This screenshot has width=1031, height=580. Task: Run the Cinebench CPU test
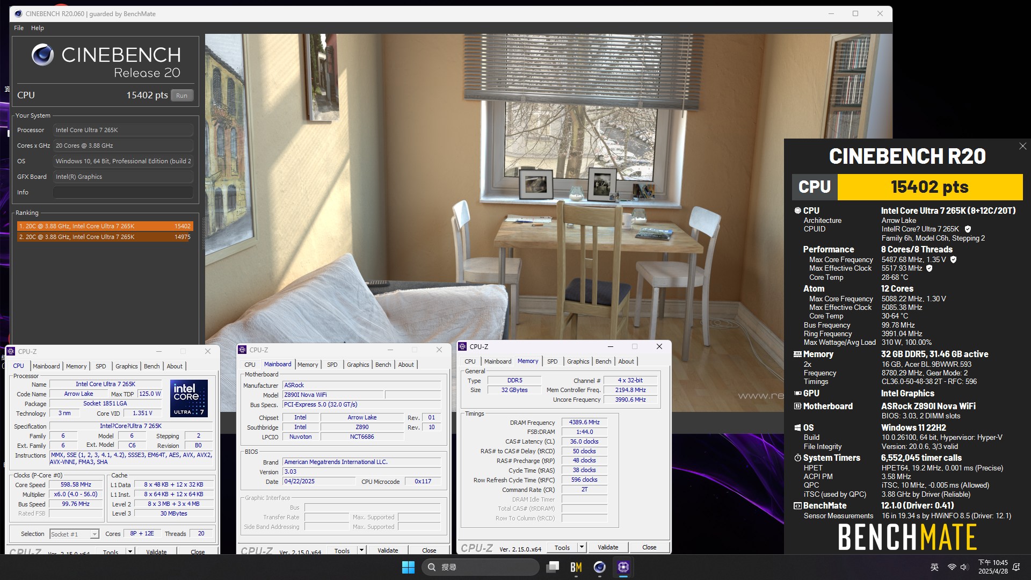pos(181,96)
